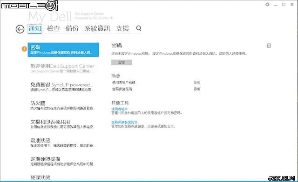Viewport: 298px width, 182px height.
Task: Maximize the My Dell window
Action: [284, 4]
